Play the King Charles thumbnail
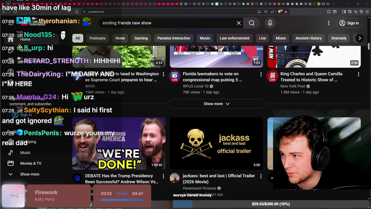 314,57
